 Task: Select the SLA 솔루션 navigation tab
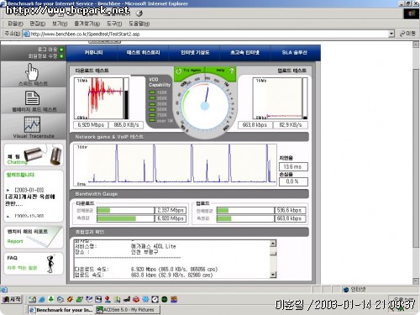pyautogui.click(x=294, y=52)
